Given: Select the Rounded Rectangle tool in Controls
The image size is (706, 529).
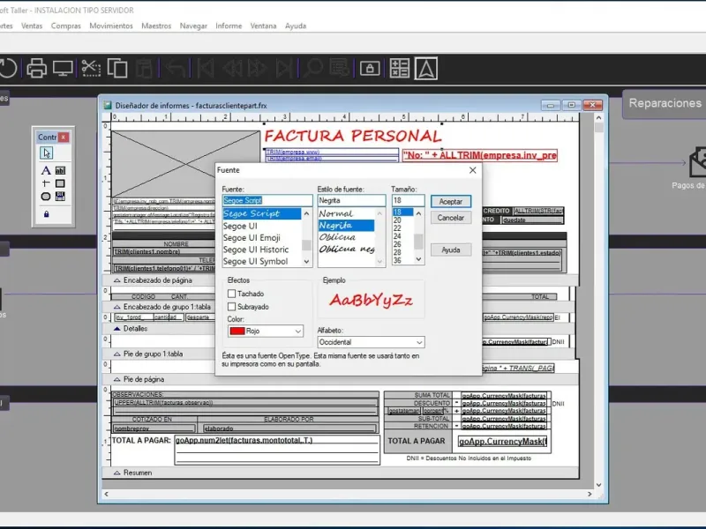Looking at the screenshot, I should click(x=46, y=196).
